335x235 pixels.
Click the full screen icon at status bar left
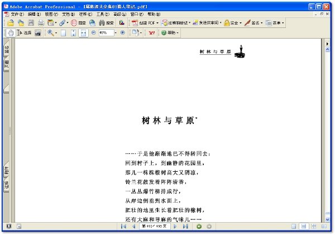click(9, 226)
